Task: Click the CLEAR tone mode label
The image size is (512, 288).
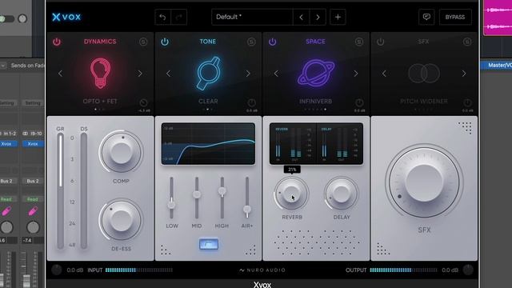Action: click(208, 102)
